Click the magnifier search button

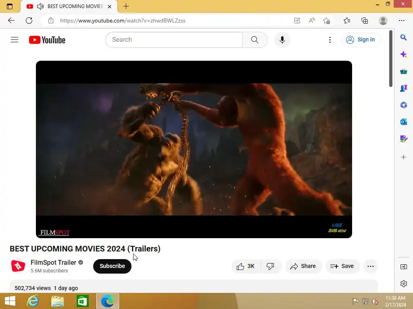click(255, 40)
